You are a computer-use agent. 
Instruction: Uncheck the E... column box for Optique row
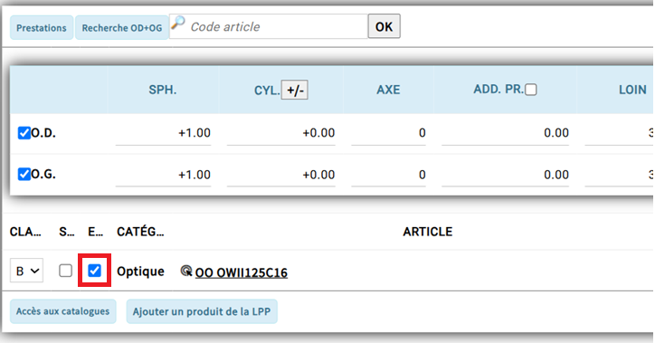coord(94,271)
